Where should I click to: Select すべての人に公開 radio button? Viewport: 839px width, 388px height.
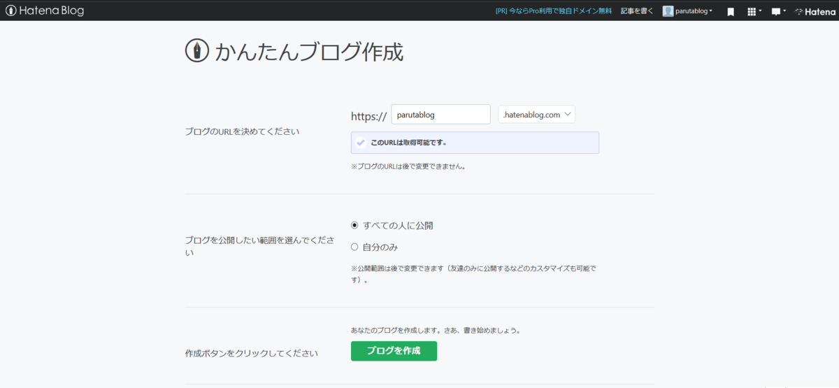354,225
